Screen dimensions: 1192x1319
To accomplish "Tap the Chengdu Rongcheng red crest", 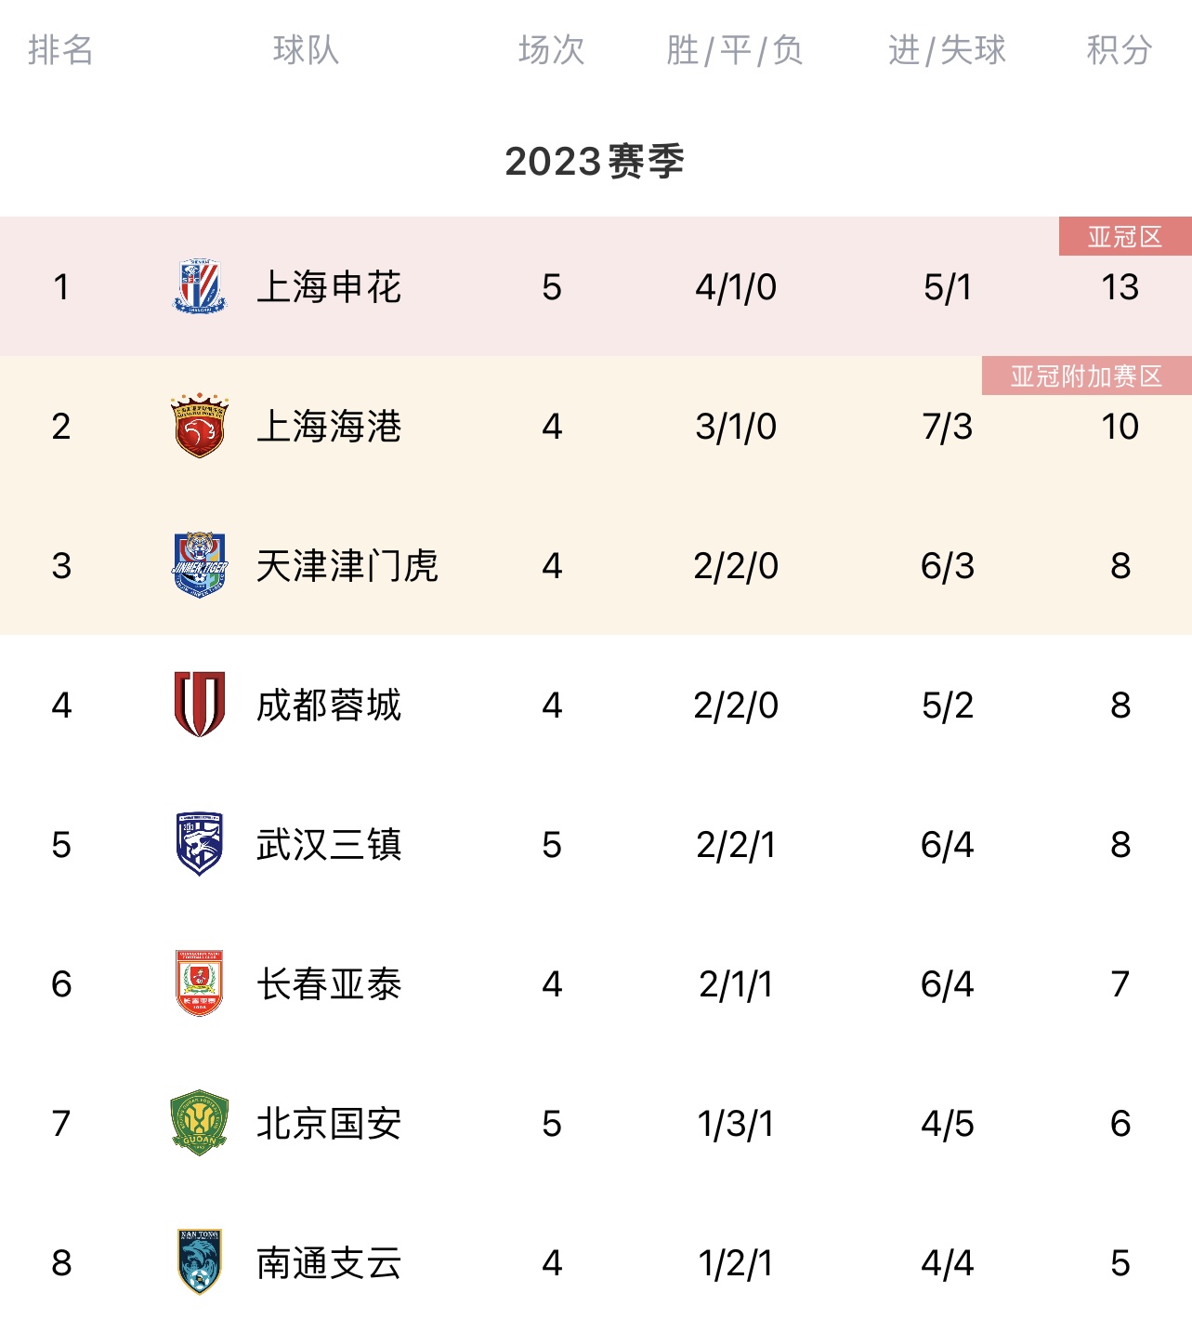I will click(200, 705).
